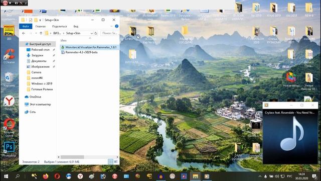321x181 pixels.
Task: Click the Поиск search field in Explorer
Action: [110, 33]
